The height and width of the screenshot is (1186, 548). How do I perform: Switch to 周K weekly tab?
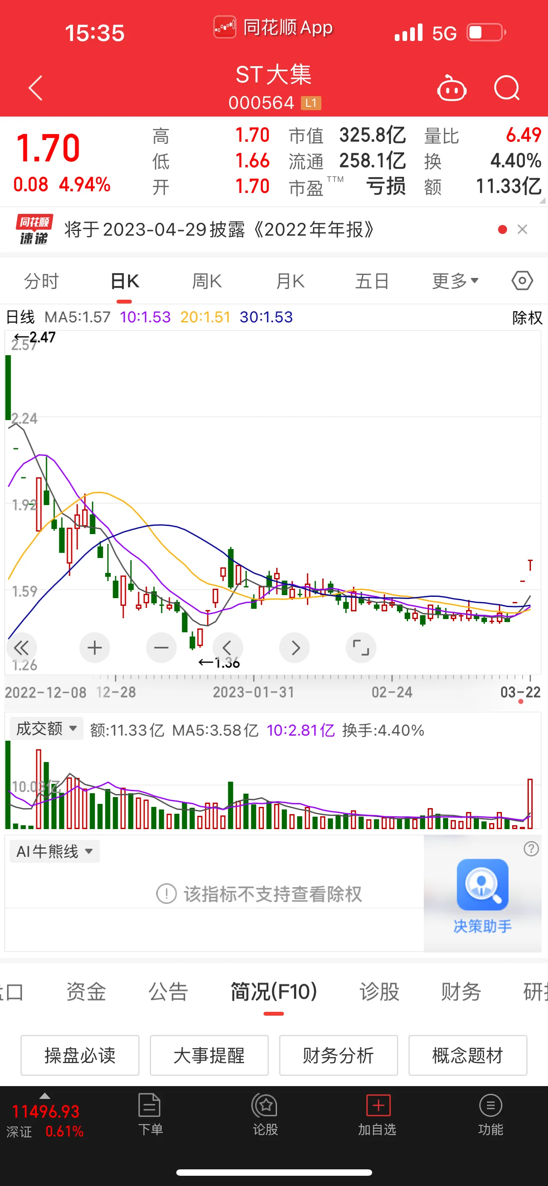[207, 280]
